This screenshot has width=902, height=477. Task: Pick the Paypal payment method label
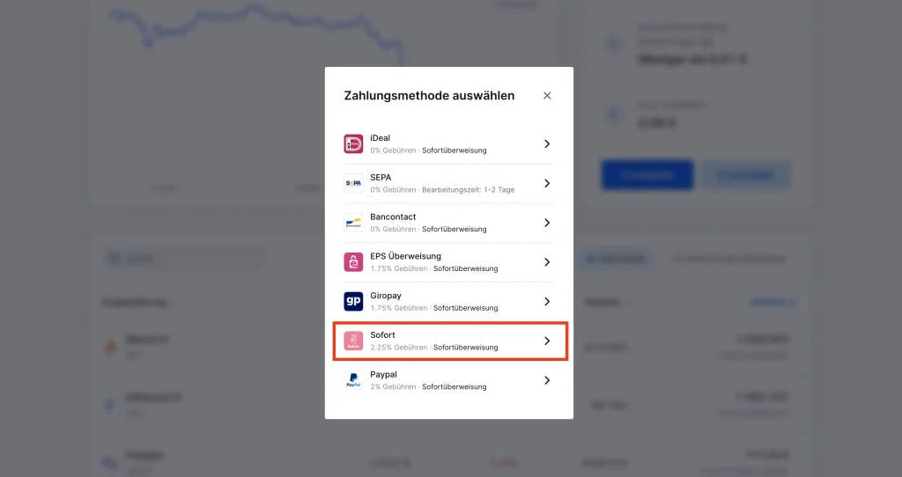pyautogui.click(x=384, y=374)
